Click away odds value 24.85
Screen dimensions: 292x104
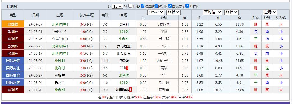point(240,61)
